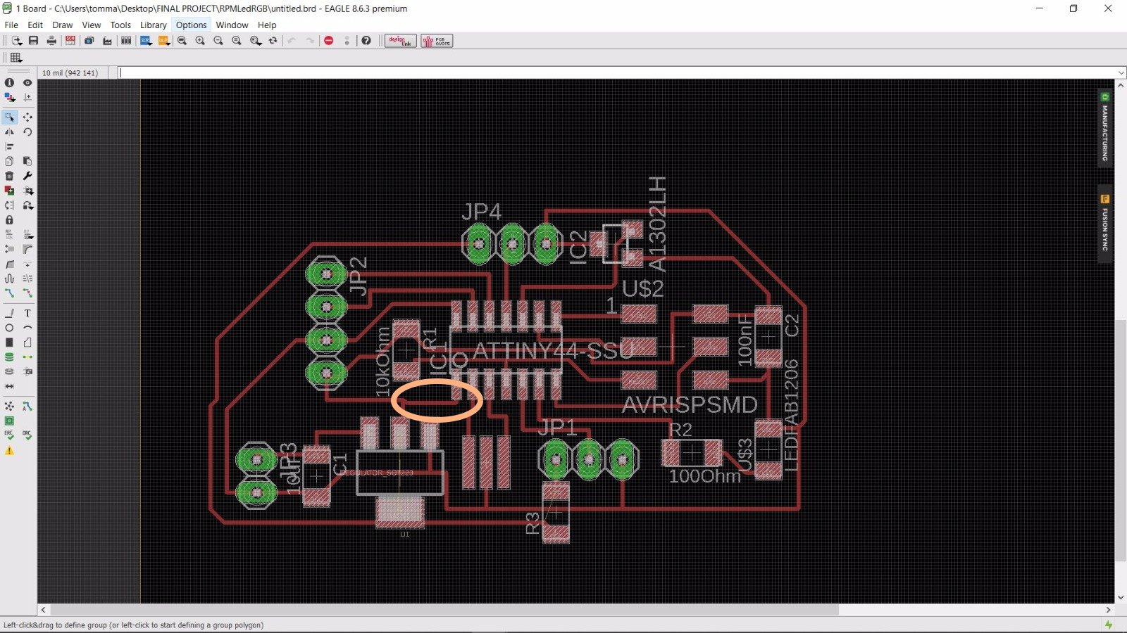Select the Rotate tool
The width and height of the screenshot is (1127, 633).
pos(27,132)
